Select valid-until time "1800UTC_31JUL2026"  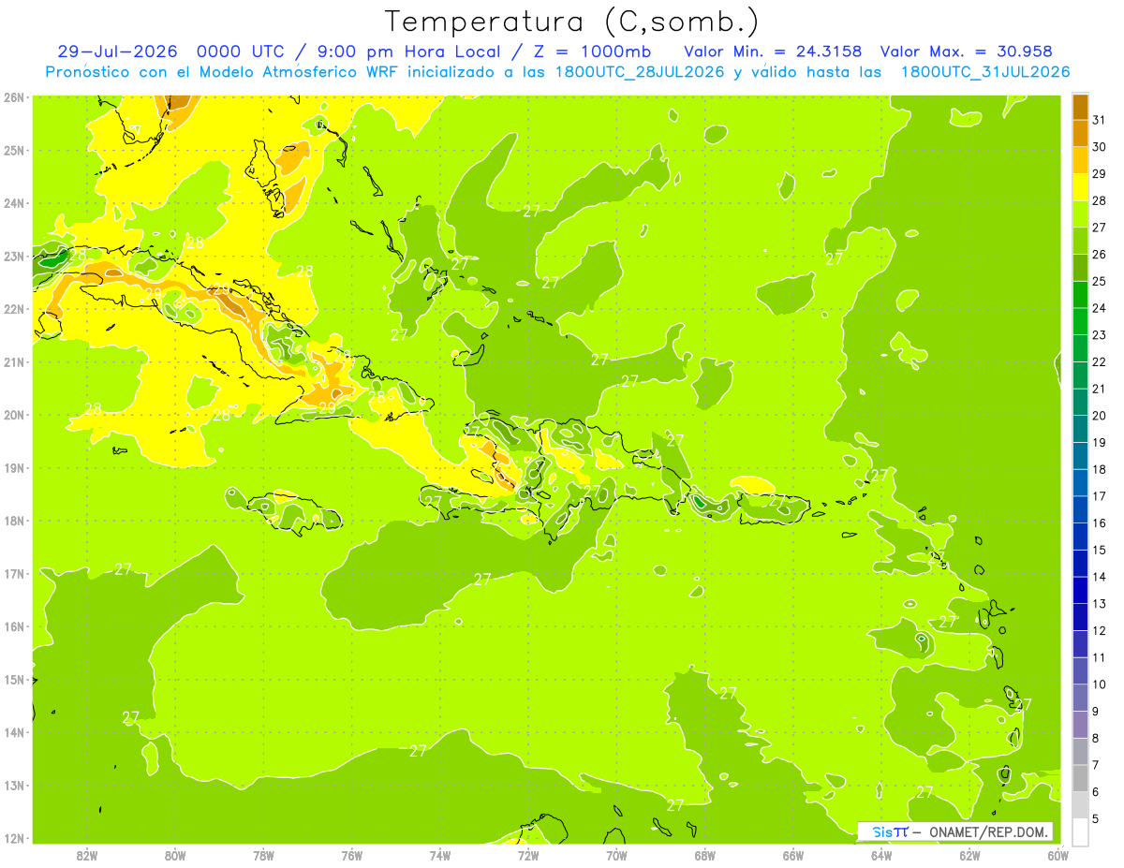[x=985, y=72]
